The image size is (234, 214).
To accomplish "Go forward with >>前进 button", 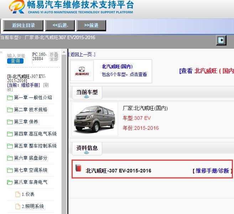I will point(91,26).
